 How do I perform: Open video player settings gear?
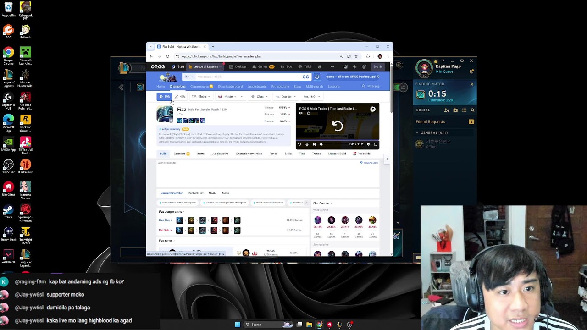(368, 144)
